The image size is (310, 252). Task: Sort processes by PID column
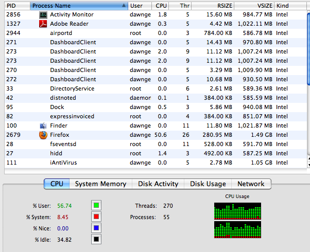tap(17, 6)
